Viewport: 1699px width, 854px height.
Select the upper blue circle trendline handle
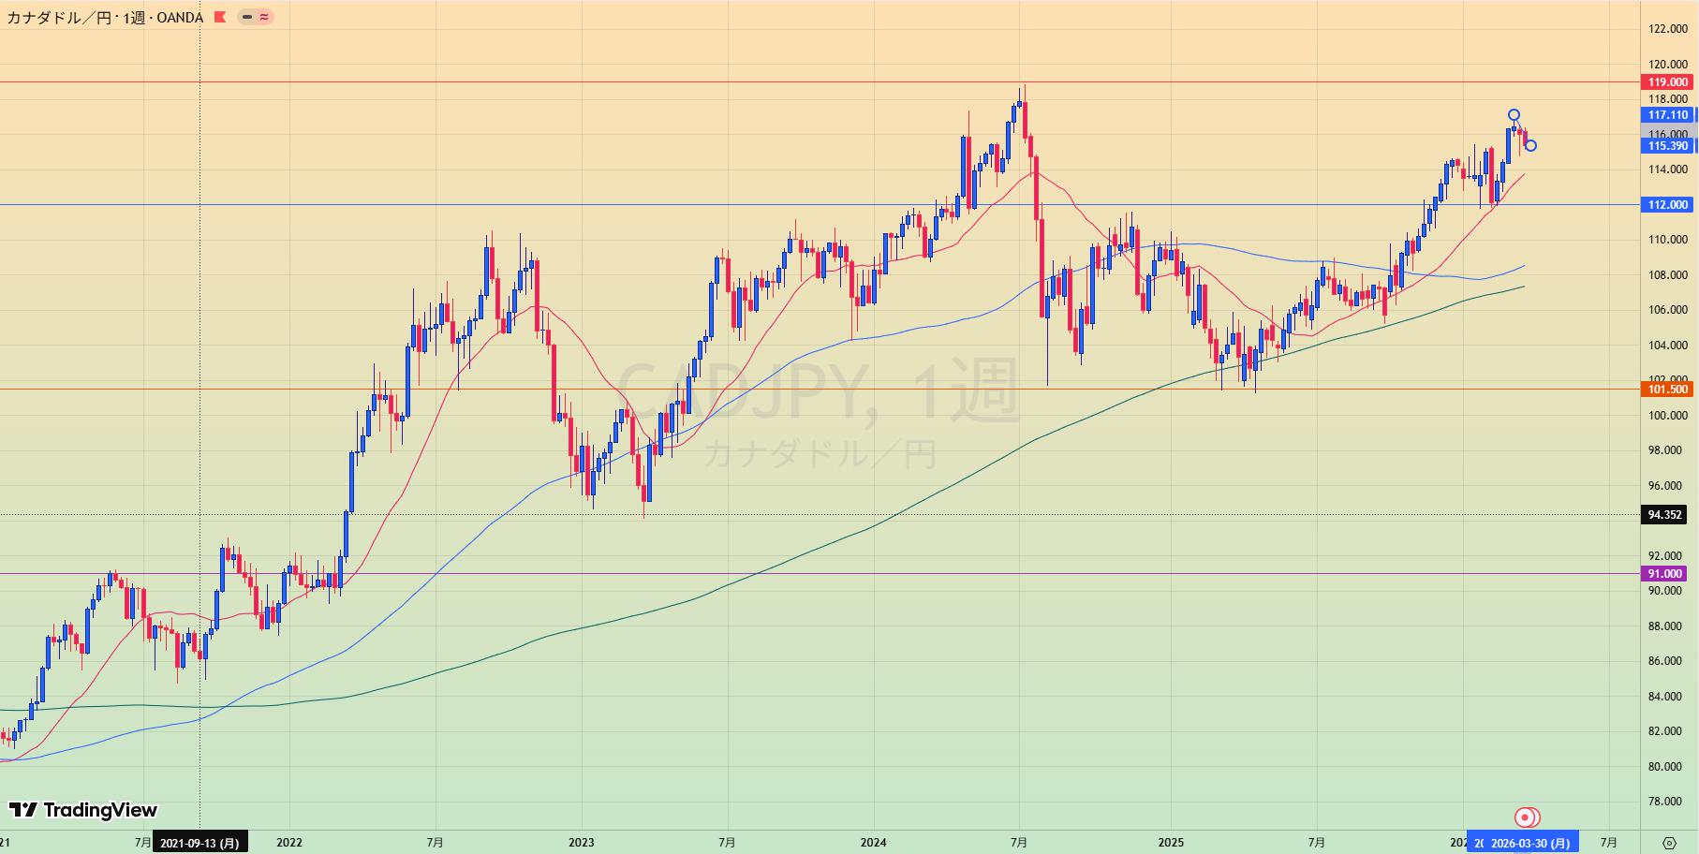click(x=1514, y=115)
